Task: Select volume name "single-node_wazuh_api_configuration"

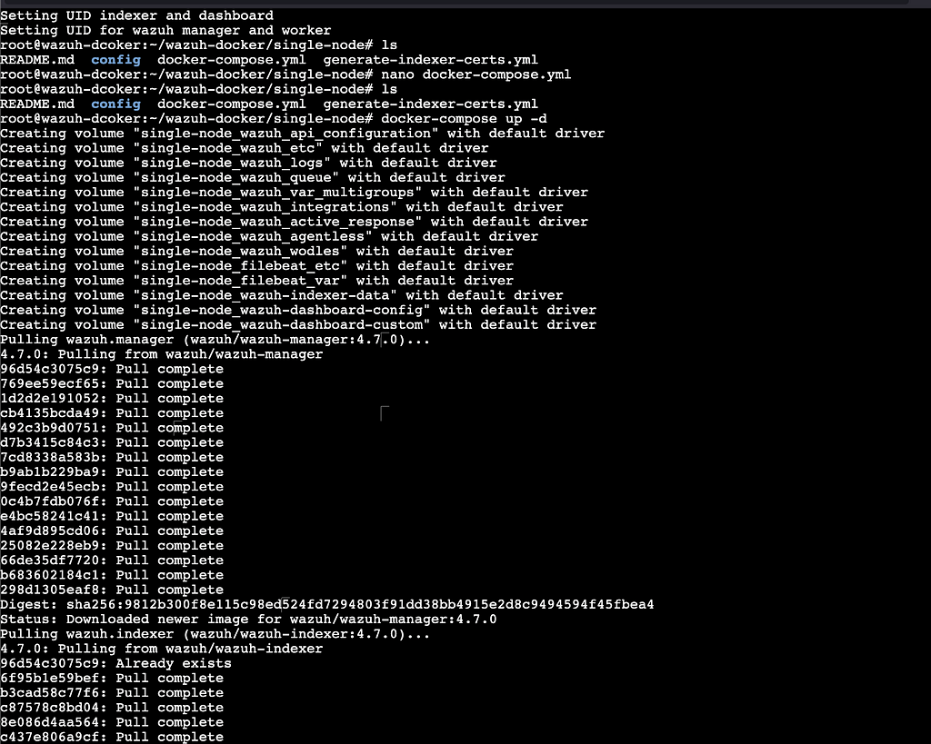Action: click(x=286, y=134)
